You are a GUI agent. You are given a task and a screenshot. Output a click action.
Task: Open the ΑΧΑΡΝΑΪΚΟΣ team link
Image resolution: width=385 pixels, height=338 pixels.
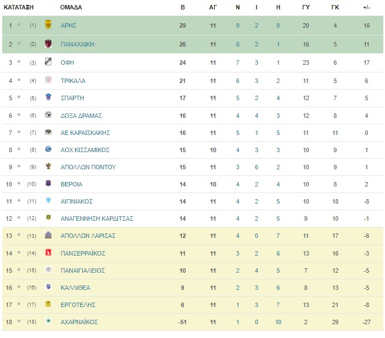79,322
